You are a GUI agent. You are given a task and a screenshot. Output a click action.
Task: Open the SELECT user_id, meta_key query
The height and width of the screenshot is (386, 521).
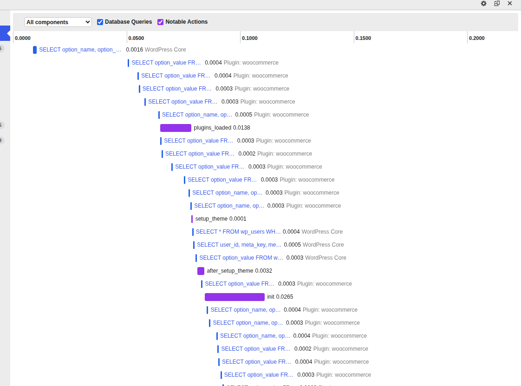pyautogui.click(x=239, y=245)
